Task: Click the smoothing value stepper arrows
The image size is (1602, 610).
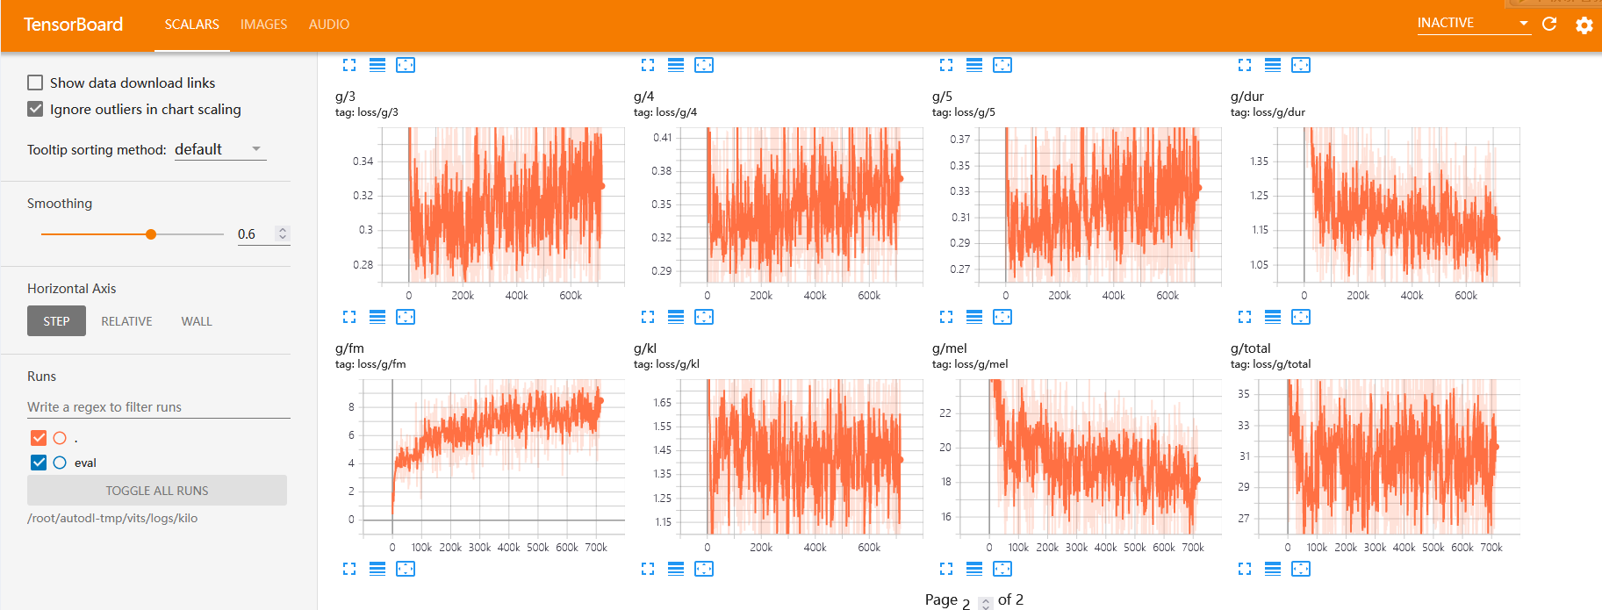Action: pyautogui.click(x=282, y=233)
